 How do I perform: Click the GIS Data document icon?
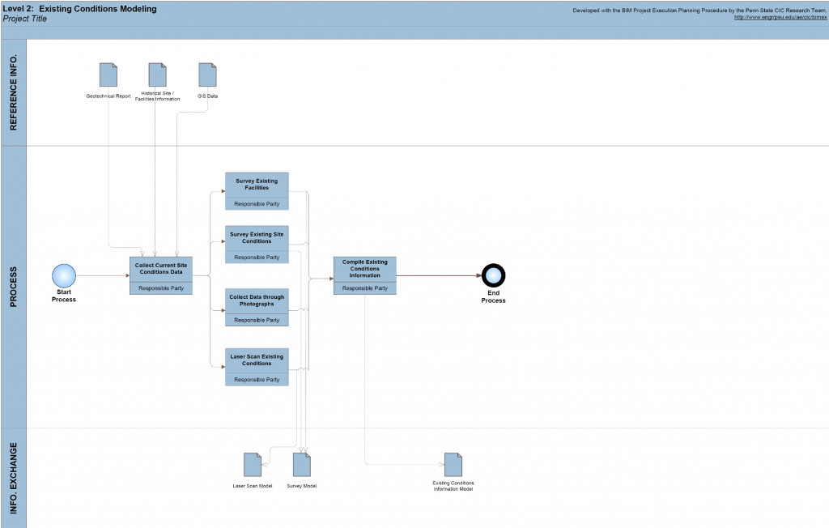tap(207, 75)
